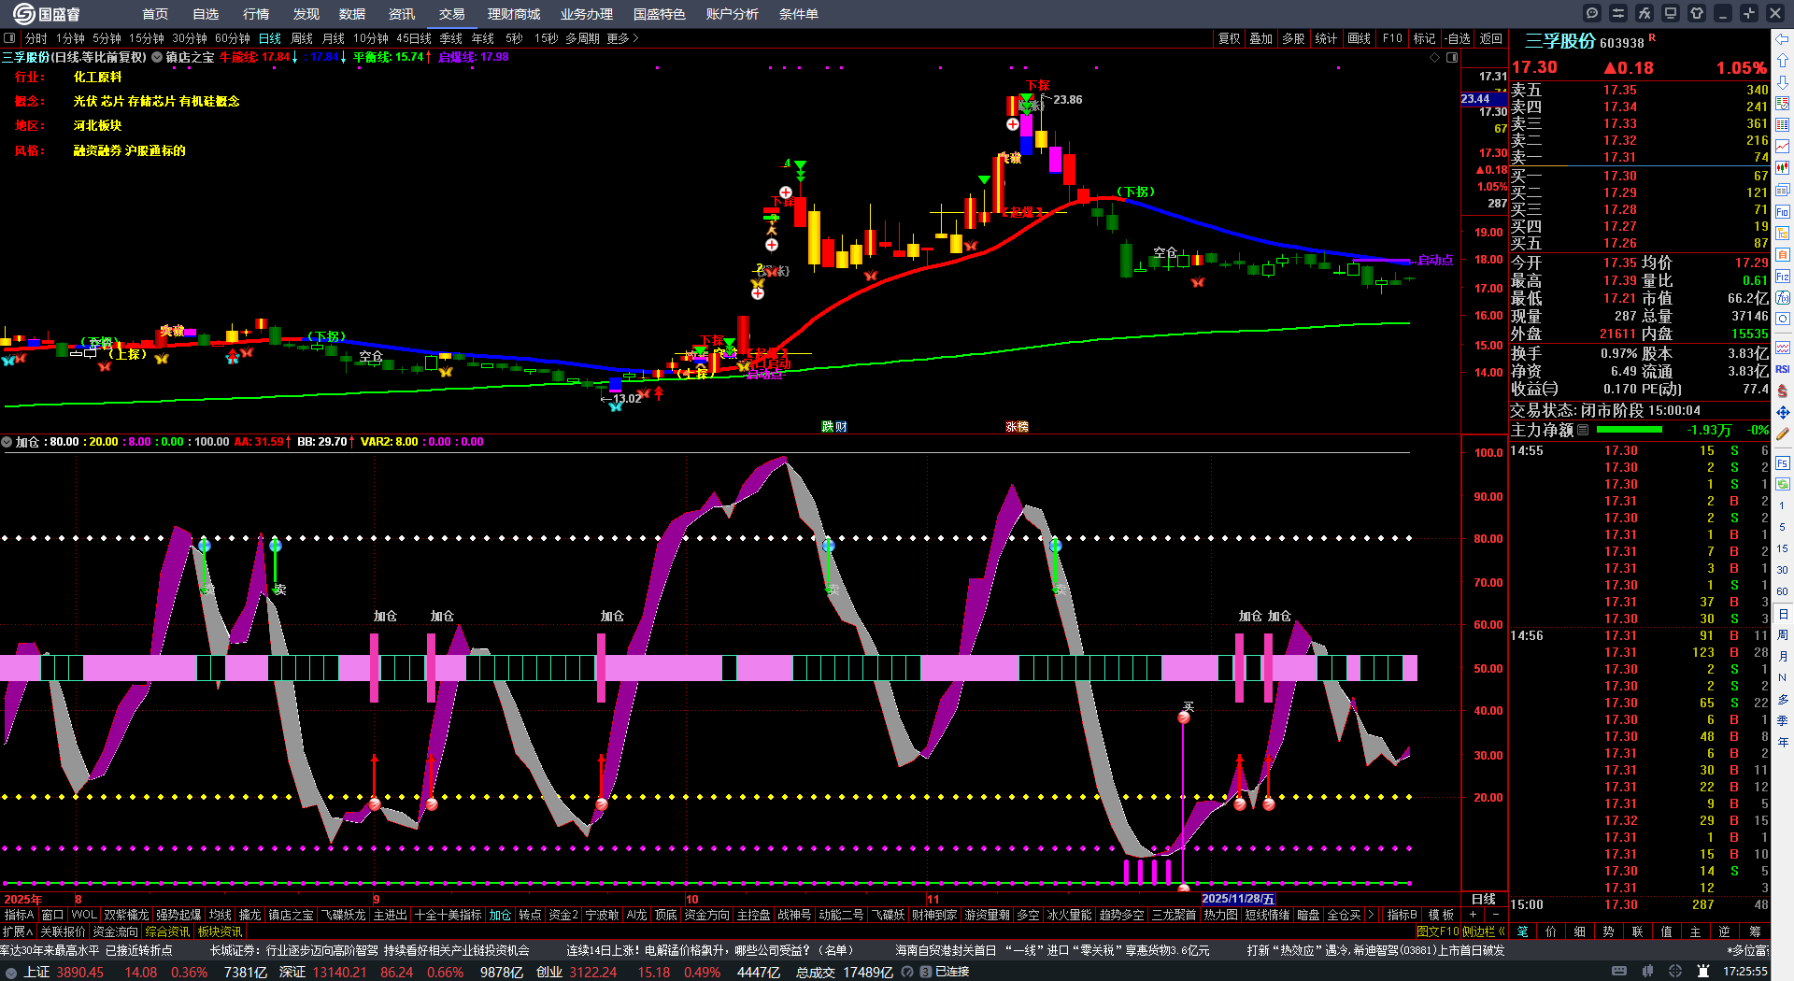Click the 关联报价 button
The image size is (1794, 981).
click(63, 931)
